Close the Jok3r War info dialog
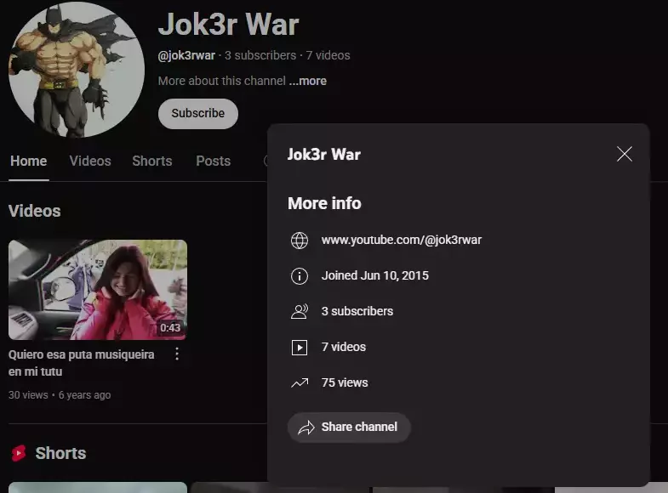 624,154
